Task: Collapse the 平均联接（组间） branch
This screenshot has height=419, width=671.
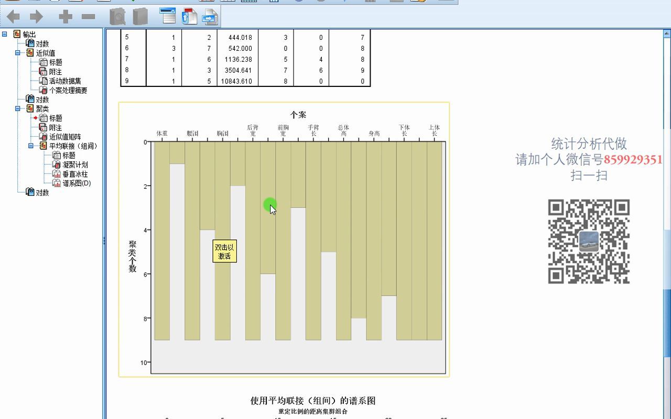Action: pos(30,145)
